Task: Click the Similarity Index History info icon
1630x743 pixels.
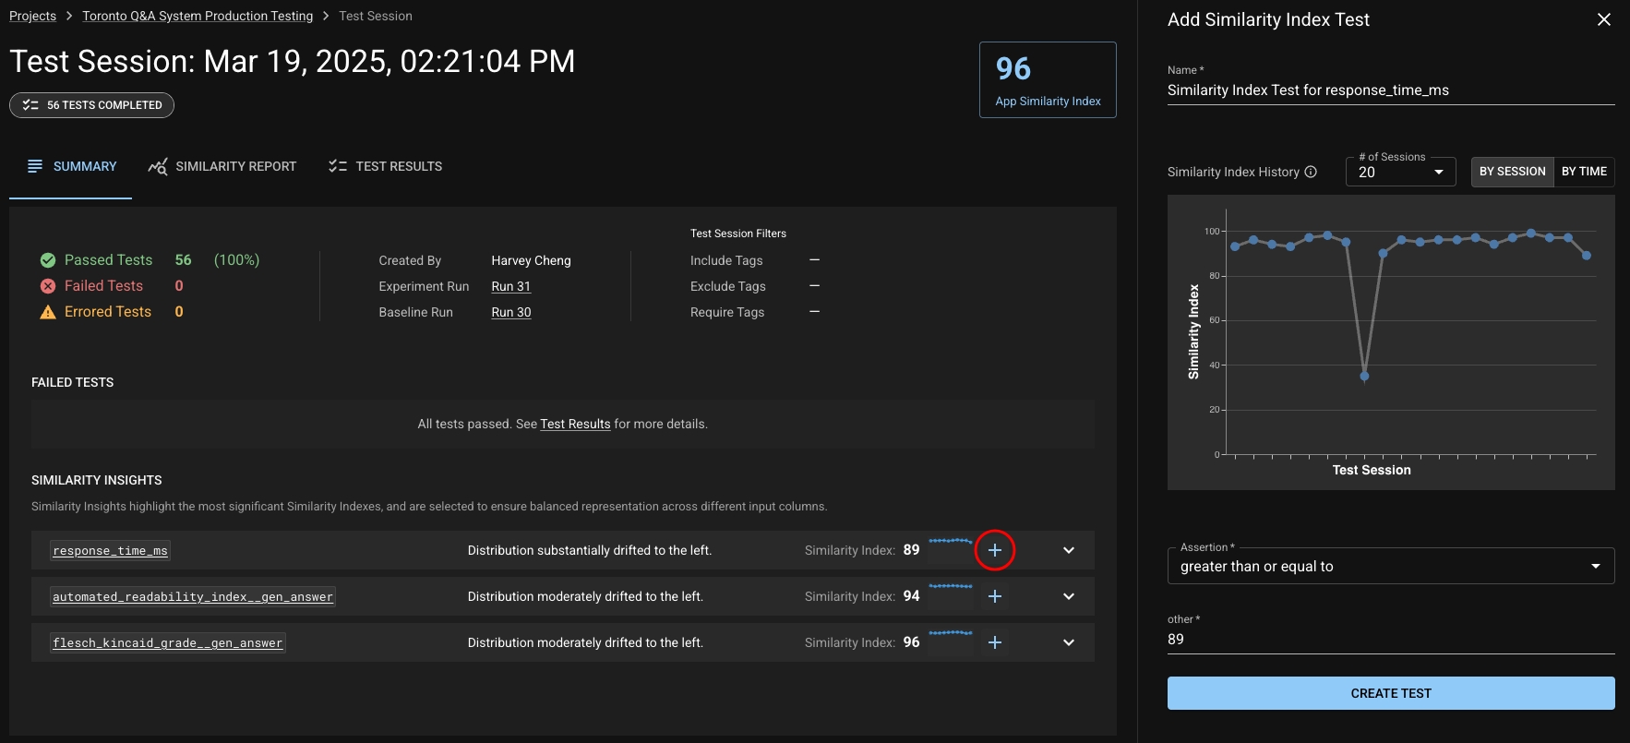Action: point(1311,172)
